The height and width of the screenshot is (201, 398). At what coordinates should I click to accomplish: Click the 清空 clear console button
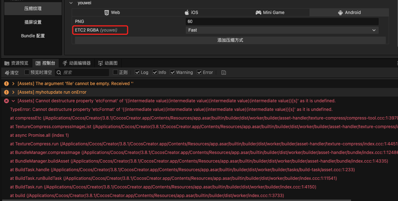coord(12,73)
